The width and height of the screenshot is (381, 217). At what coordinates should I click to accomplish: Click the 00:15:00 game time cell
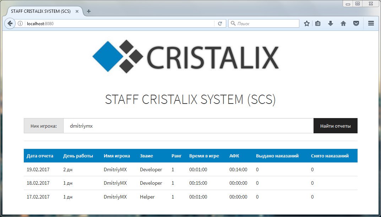coord(198,183)
